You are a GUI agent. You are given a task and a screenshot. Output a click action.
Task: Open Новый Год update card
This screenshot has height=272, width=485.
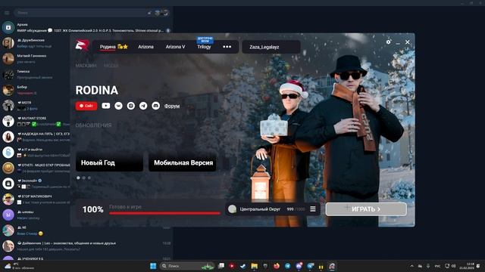click(x=109, y=162)
